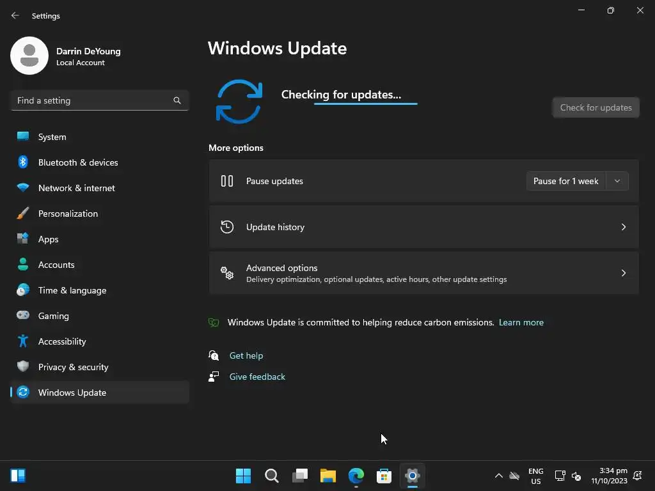Show hidden system tray icons chevron
This screenshot has height=491, width=655.
click(x=499, y=476)
